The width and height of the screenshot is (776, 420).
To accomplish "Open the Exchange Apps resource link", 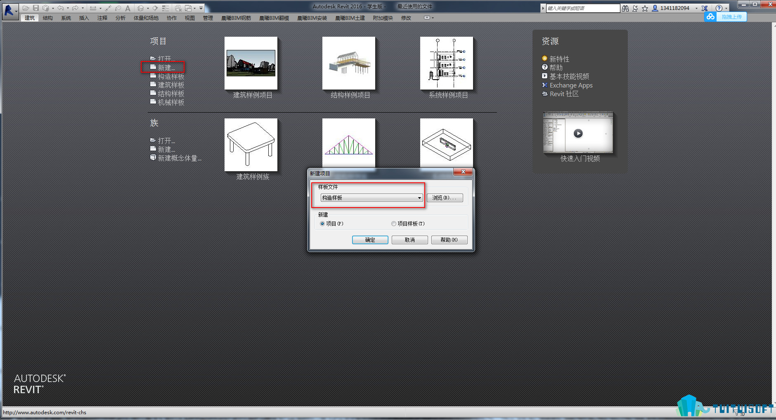I will pyautogui.click(x=571, y=85).
